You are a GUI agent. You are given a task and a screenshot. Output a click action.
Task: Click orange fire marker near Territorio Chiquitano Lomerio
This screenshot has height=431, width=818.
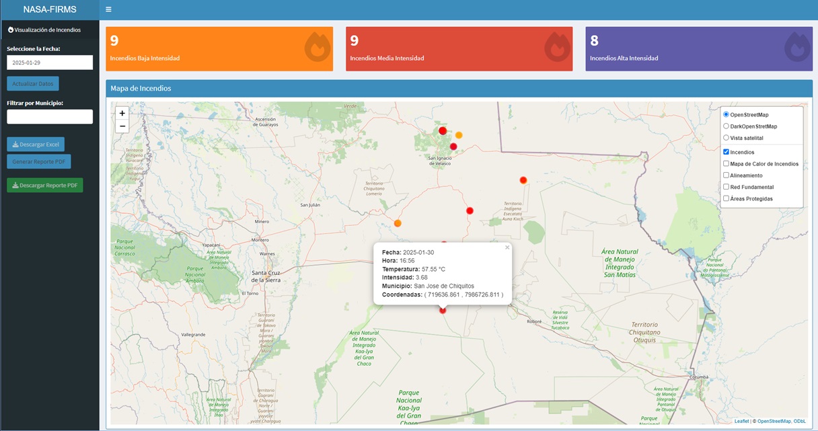[x=398, y=223]
